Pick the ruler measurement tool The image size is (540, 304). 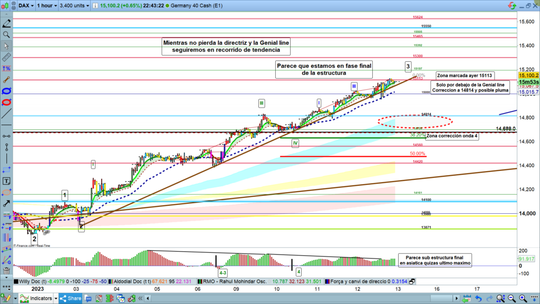tap(6, 57)
